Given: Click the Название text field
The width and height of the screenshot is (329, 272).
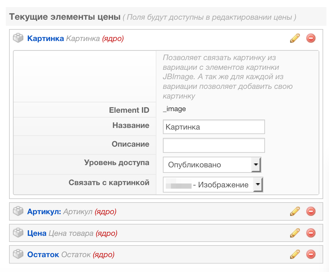Looking at the screenshot, I should [214, 127].
